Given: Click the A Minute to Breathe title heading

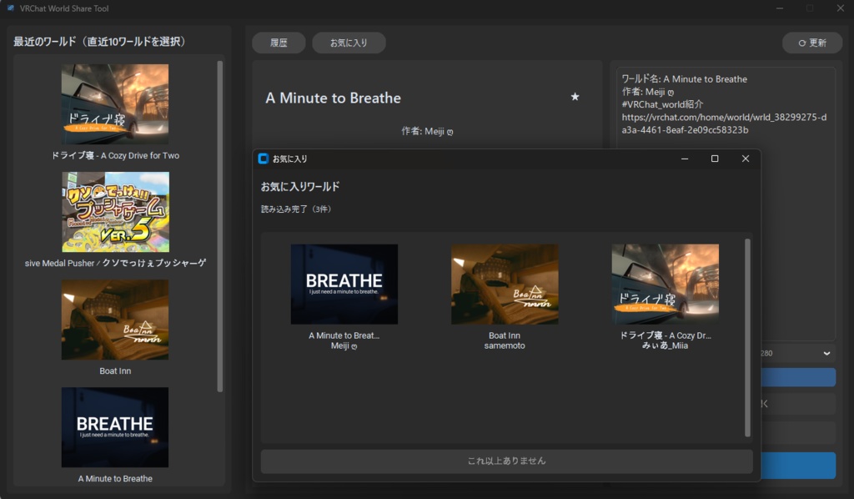Looking at the screenshot, I should (x=334, y=98).
